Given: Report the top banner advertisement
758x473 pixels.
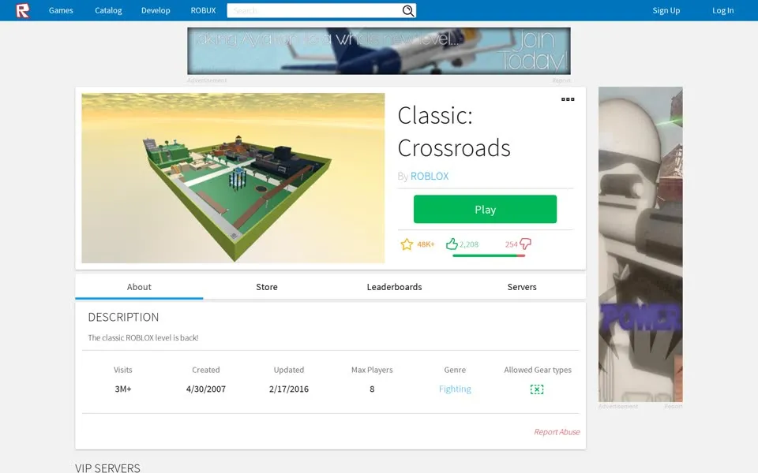Looking at the screenshot, I should (561, 80).
